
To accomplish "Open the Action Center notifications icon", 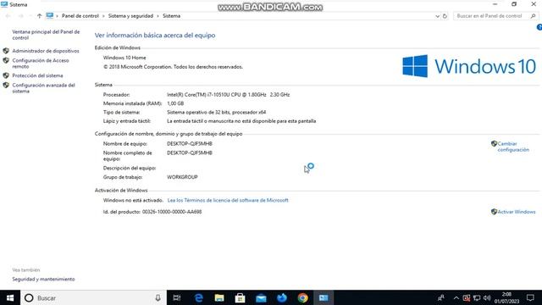I will (x=530, y=297).
